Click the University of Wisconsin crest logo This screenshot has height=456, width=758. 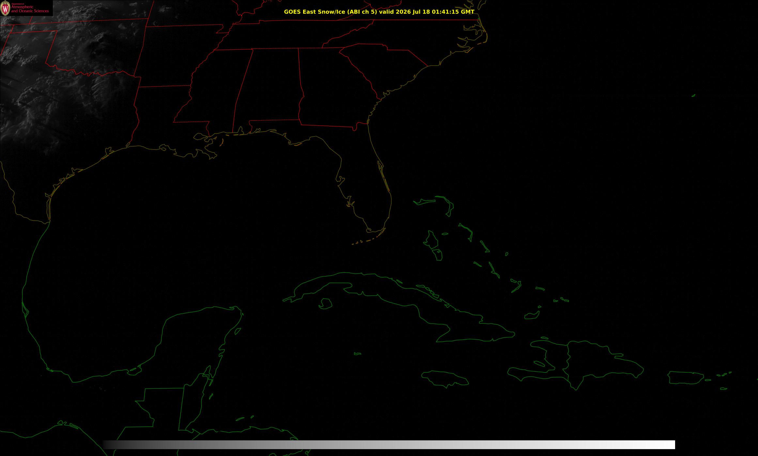(5, 8)
